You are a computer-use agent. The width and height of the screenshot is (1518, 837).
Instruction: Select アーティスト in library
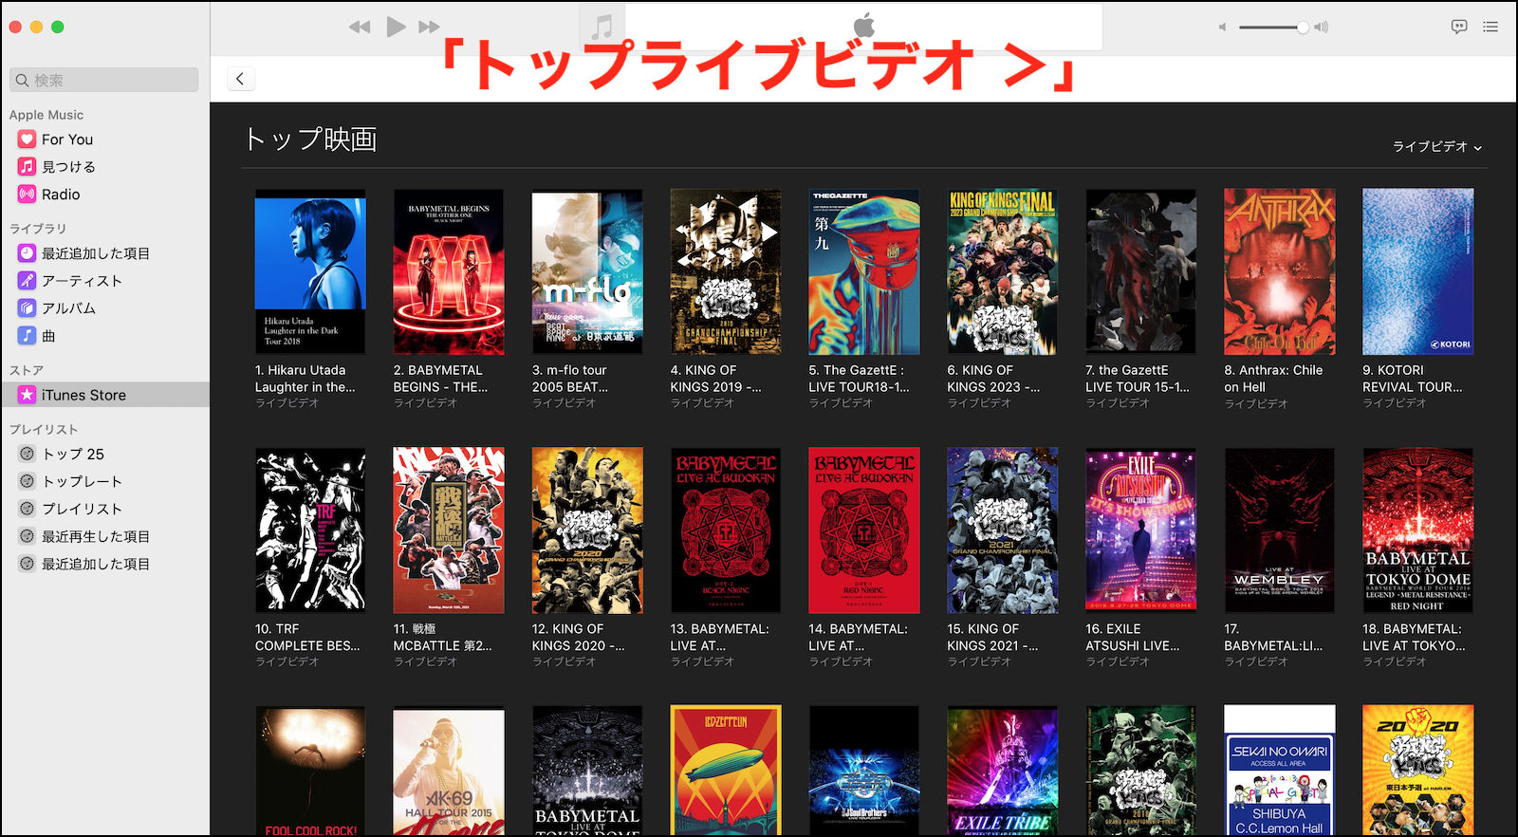click(x=104, y=281)
